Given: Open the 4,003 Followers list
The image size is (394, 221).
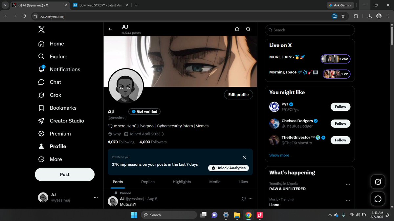Looking at the screenshot, I should click(153, 142).
